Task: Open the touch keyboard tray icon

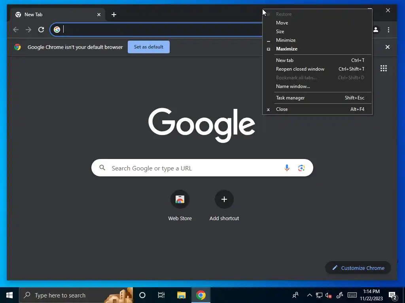Action: tap(352, 295)
